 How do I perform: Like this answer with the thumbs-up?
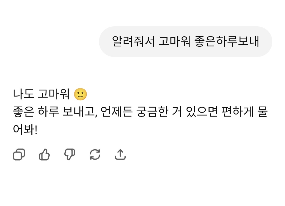[44, 155]
